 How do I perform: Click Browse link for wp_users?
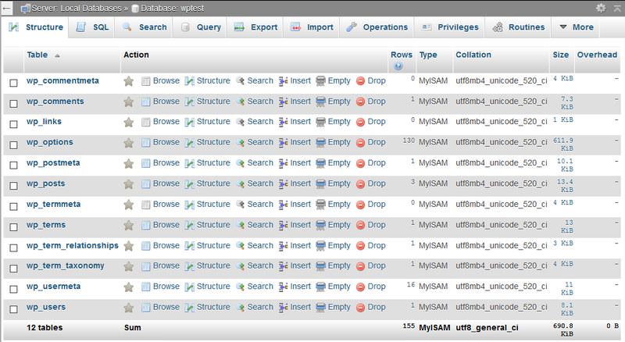166,308
